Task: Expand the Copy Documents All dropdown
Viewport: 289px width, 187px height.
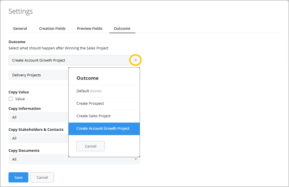Action: point(74,159)
